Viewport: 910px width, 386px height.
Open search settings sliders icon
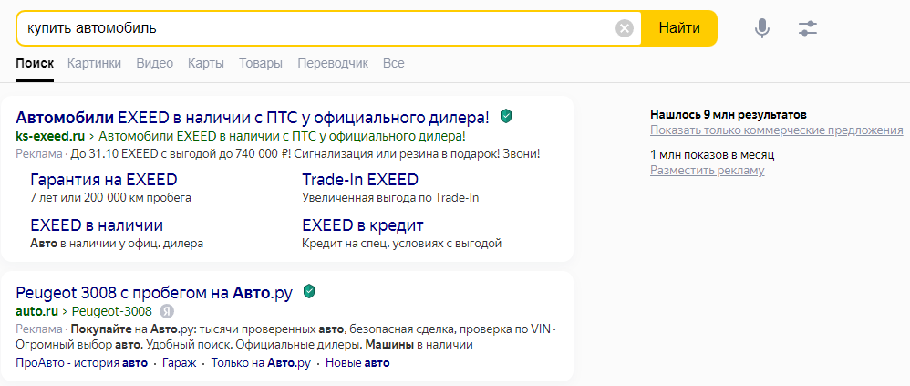point(808,28)
